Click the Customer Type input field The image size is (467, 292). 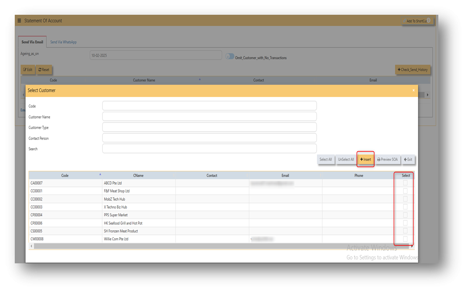pyautogui.click(x=209, y=127)
